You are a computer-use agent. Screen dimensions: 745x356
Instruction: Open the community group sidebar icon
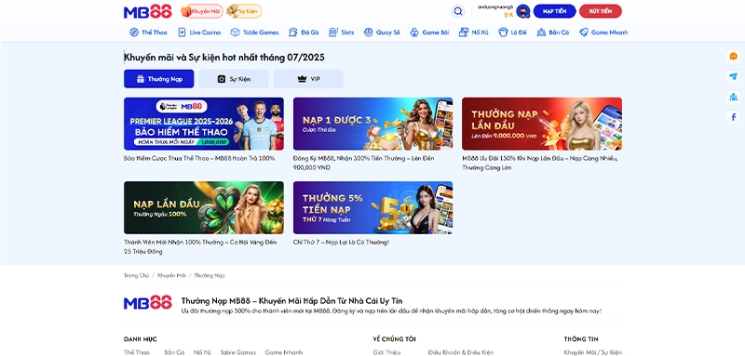[x=734, y=97]
